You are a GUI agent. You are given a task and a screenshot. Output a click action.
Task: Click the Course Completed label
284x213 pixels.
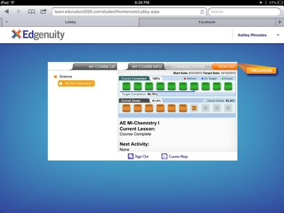(133, 79)
